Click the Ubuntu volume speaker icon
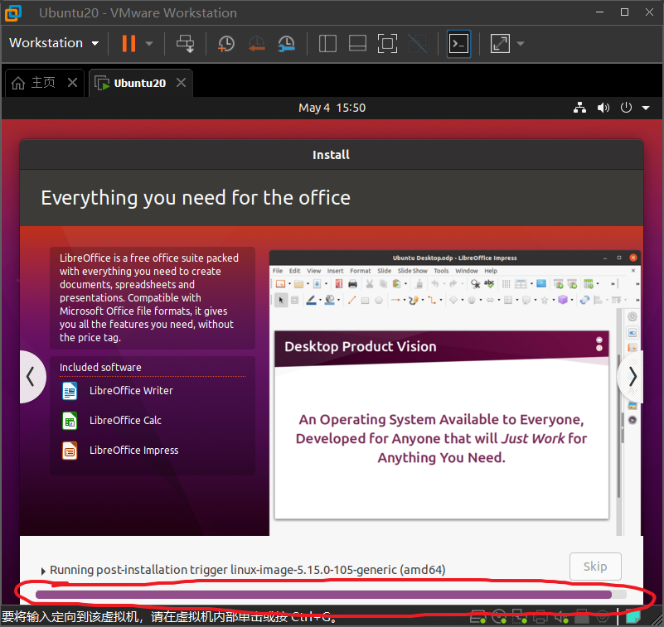 pos(603,108)
